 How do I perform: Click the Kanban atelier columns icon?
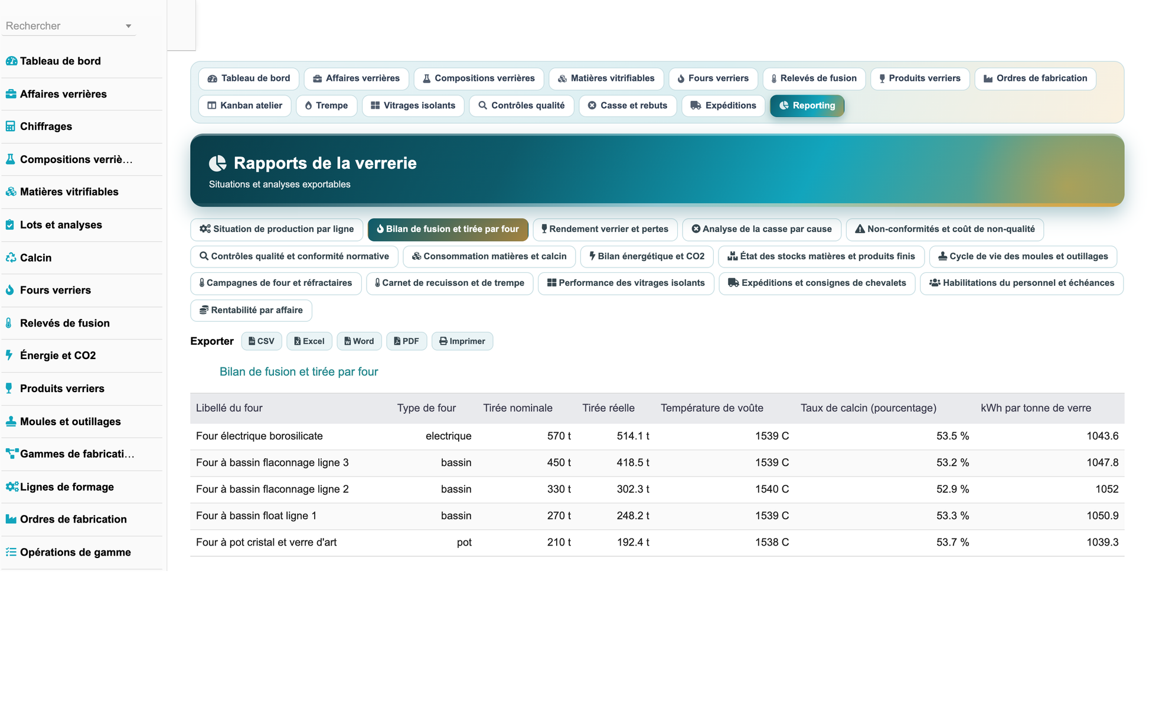tap(212, 106)
